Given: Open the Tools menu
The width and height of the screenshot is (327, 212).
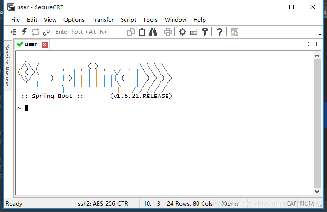Looking at the screenshot, I should 150,20.
